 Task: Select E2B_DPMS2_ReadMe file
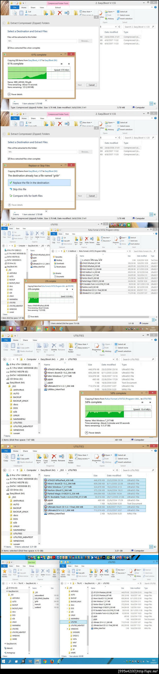click(41, 598)
